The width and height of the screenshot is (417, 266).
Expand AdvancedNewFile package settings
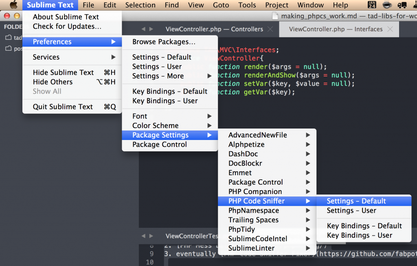tap(267, 135)
